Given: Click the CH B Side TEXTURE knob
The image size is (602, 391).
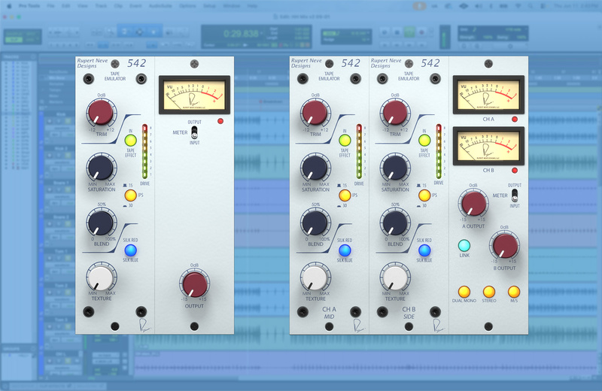Looking at the screenshot, I should [395, 277].
